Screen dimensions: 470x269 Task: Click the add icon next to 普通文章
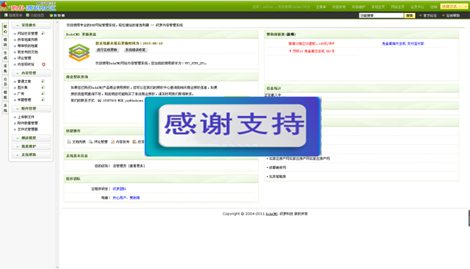click(43, 81)
